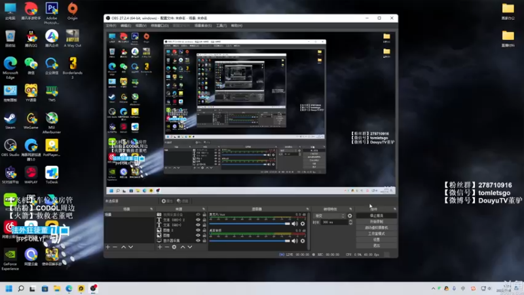524x295 pixels.
Task: Expand the system tray hidden icons chevron
Action: [433, 288]
